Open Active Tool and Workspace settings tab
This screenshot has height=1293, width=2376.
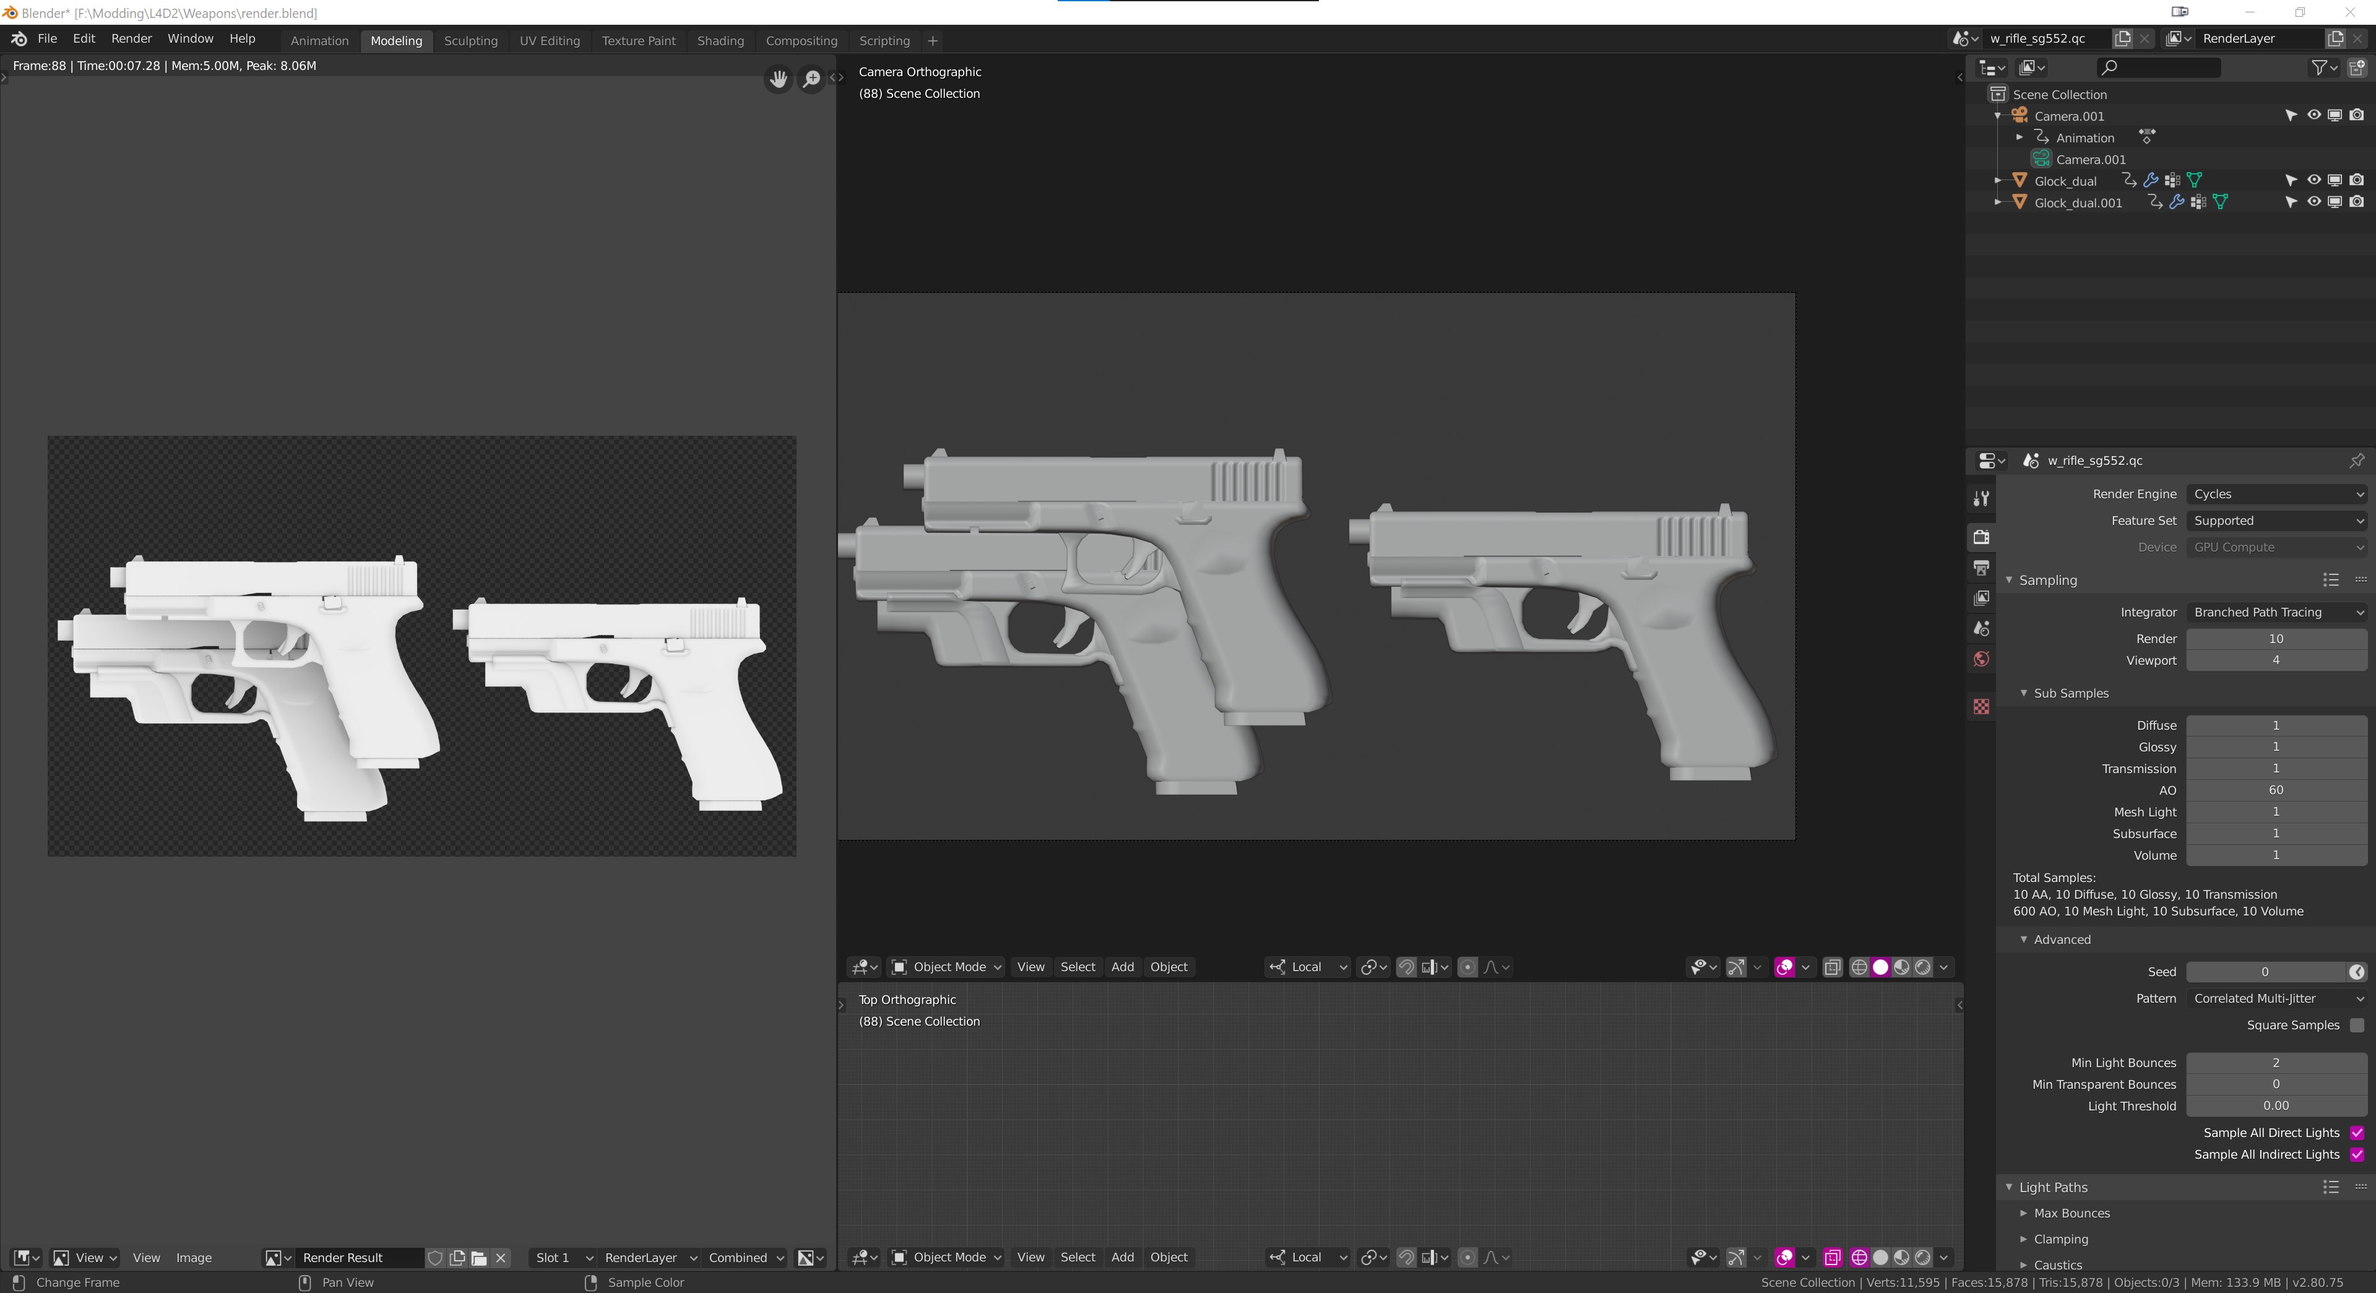(x=1981, y=499)
